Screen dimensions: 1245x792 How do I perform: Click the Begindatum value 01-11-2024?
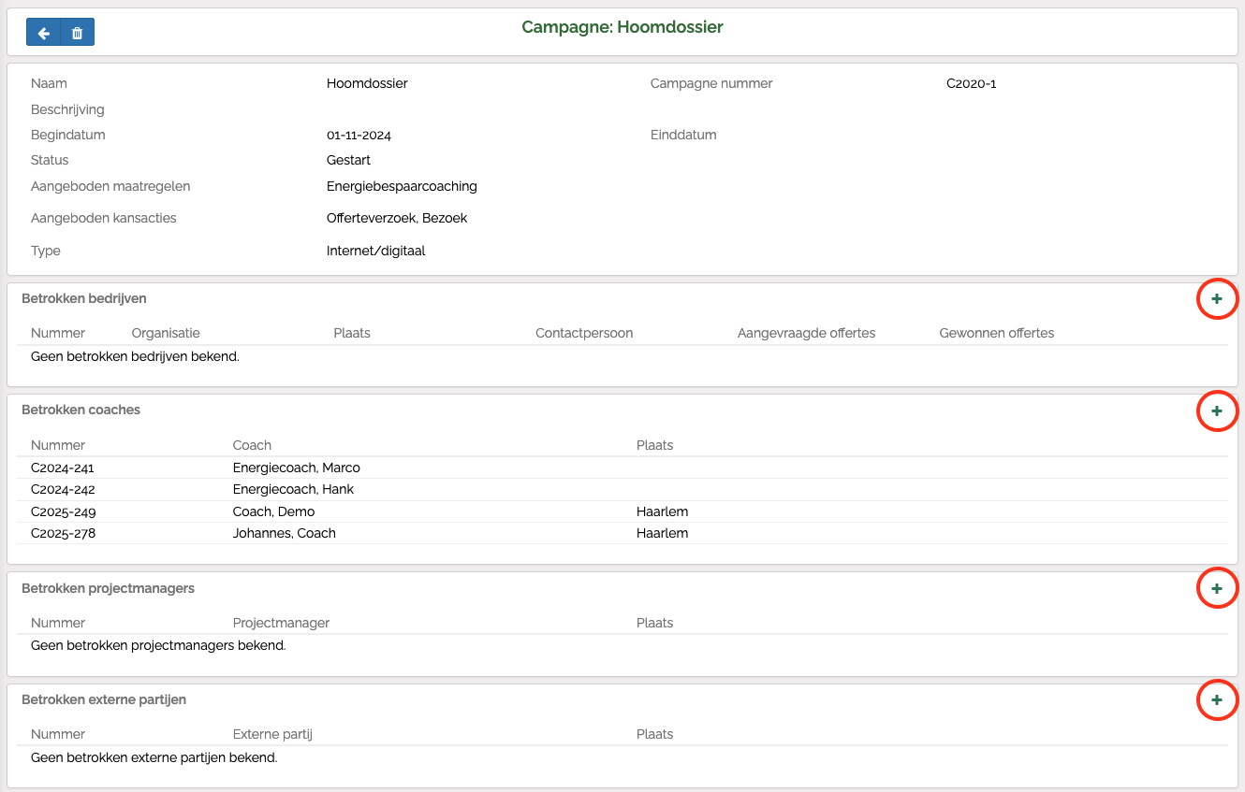[x=359, y=135]
